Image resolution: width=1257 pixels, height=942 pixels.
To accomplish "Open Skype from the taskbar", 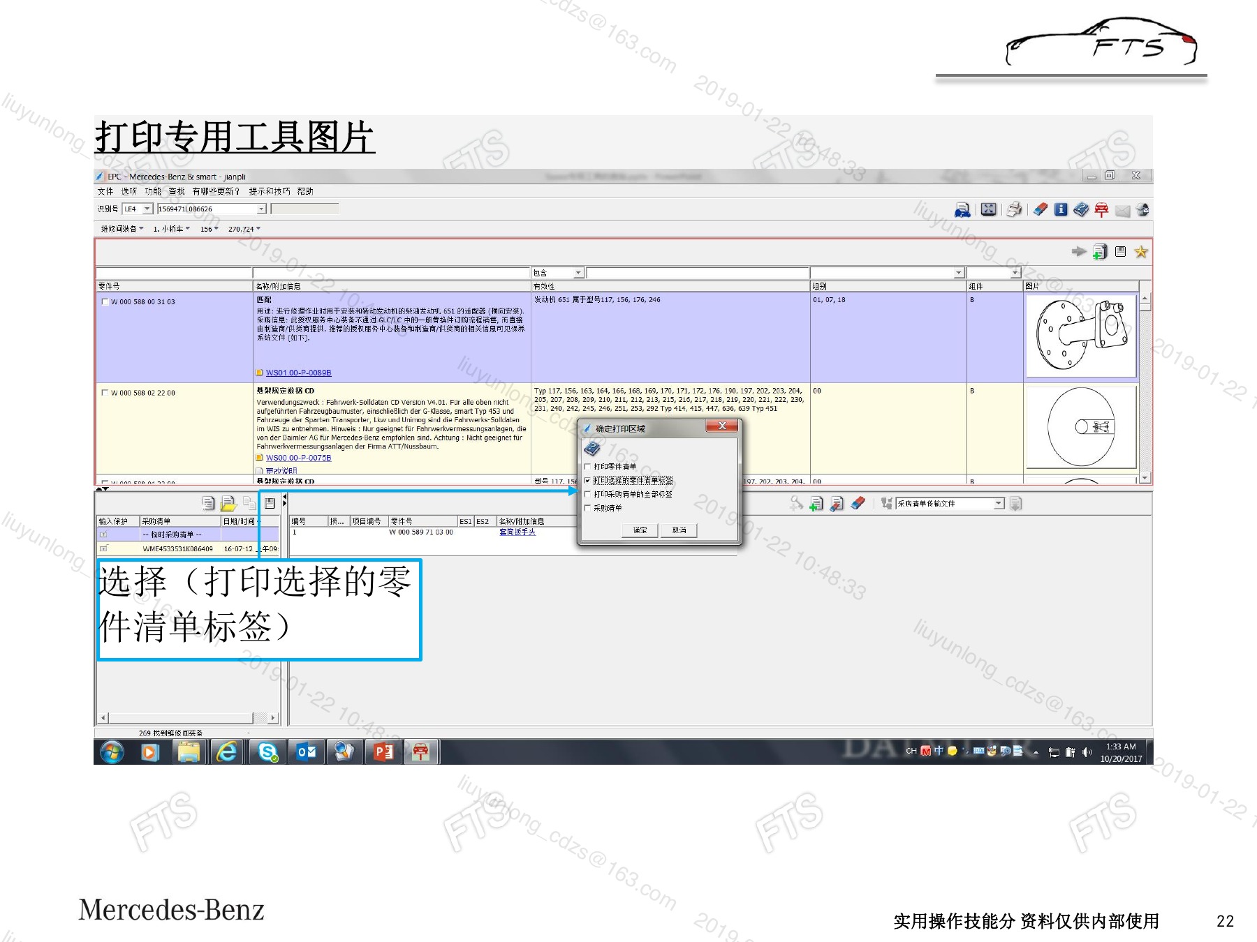I will point(267,752).
